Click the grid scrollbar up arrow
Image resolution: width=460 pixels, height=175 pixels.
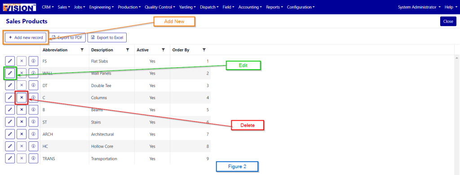pos(456,58)
